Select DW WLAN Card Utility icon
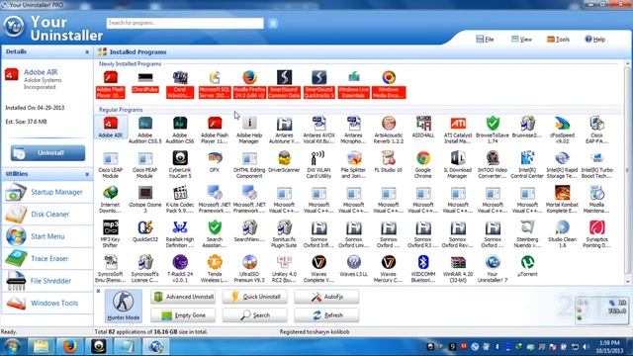This screenshot has height=356, width=633. (x=318, y=165)
